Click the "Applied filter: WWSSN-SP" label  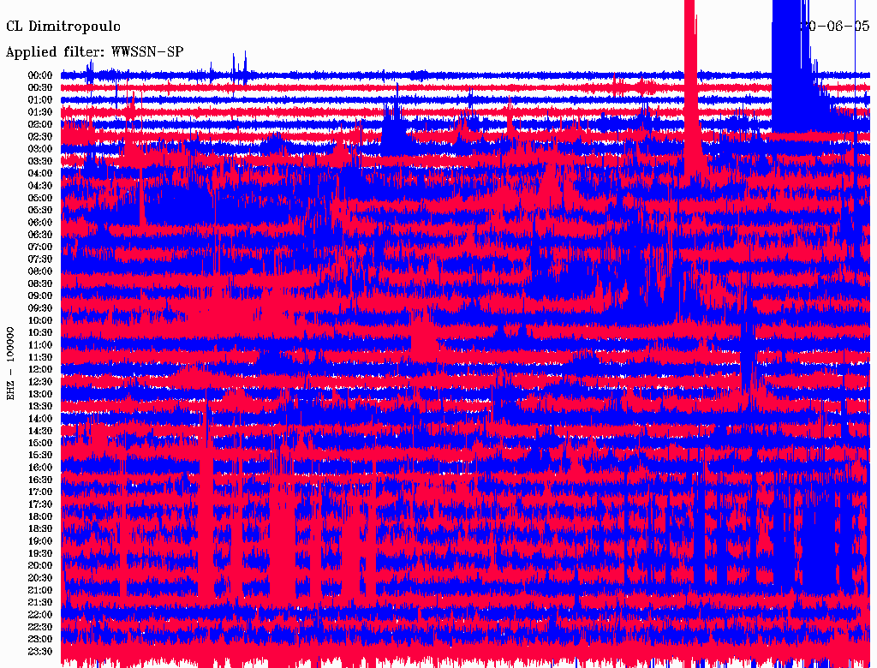[x=94, y=52]
